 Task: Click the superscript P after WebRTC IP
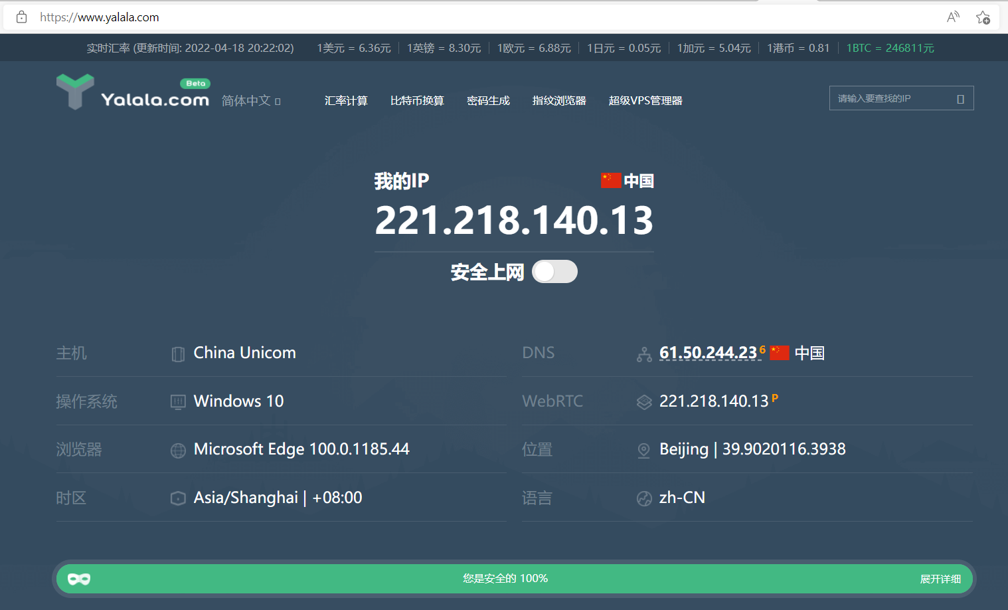[774, 398]
